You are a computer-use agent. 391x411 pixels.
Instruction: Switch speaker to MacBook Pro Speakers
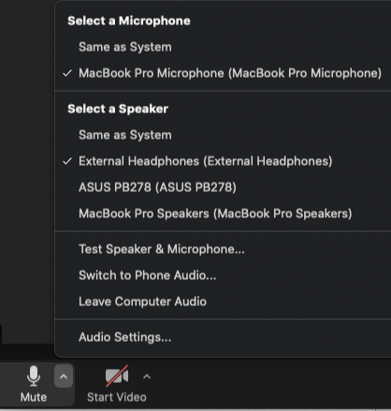215,213
